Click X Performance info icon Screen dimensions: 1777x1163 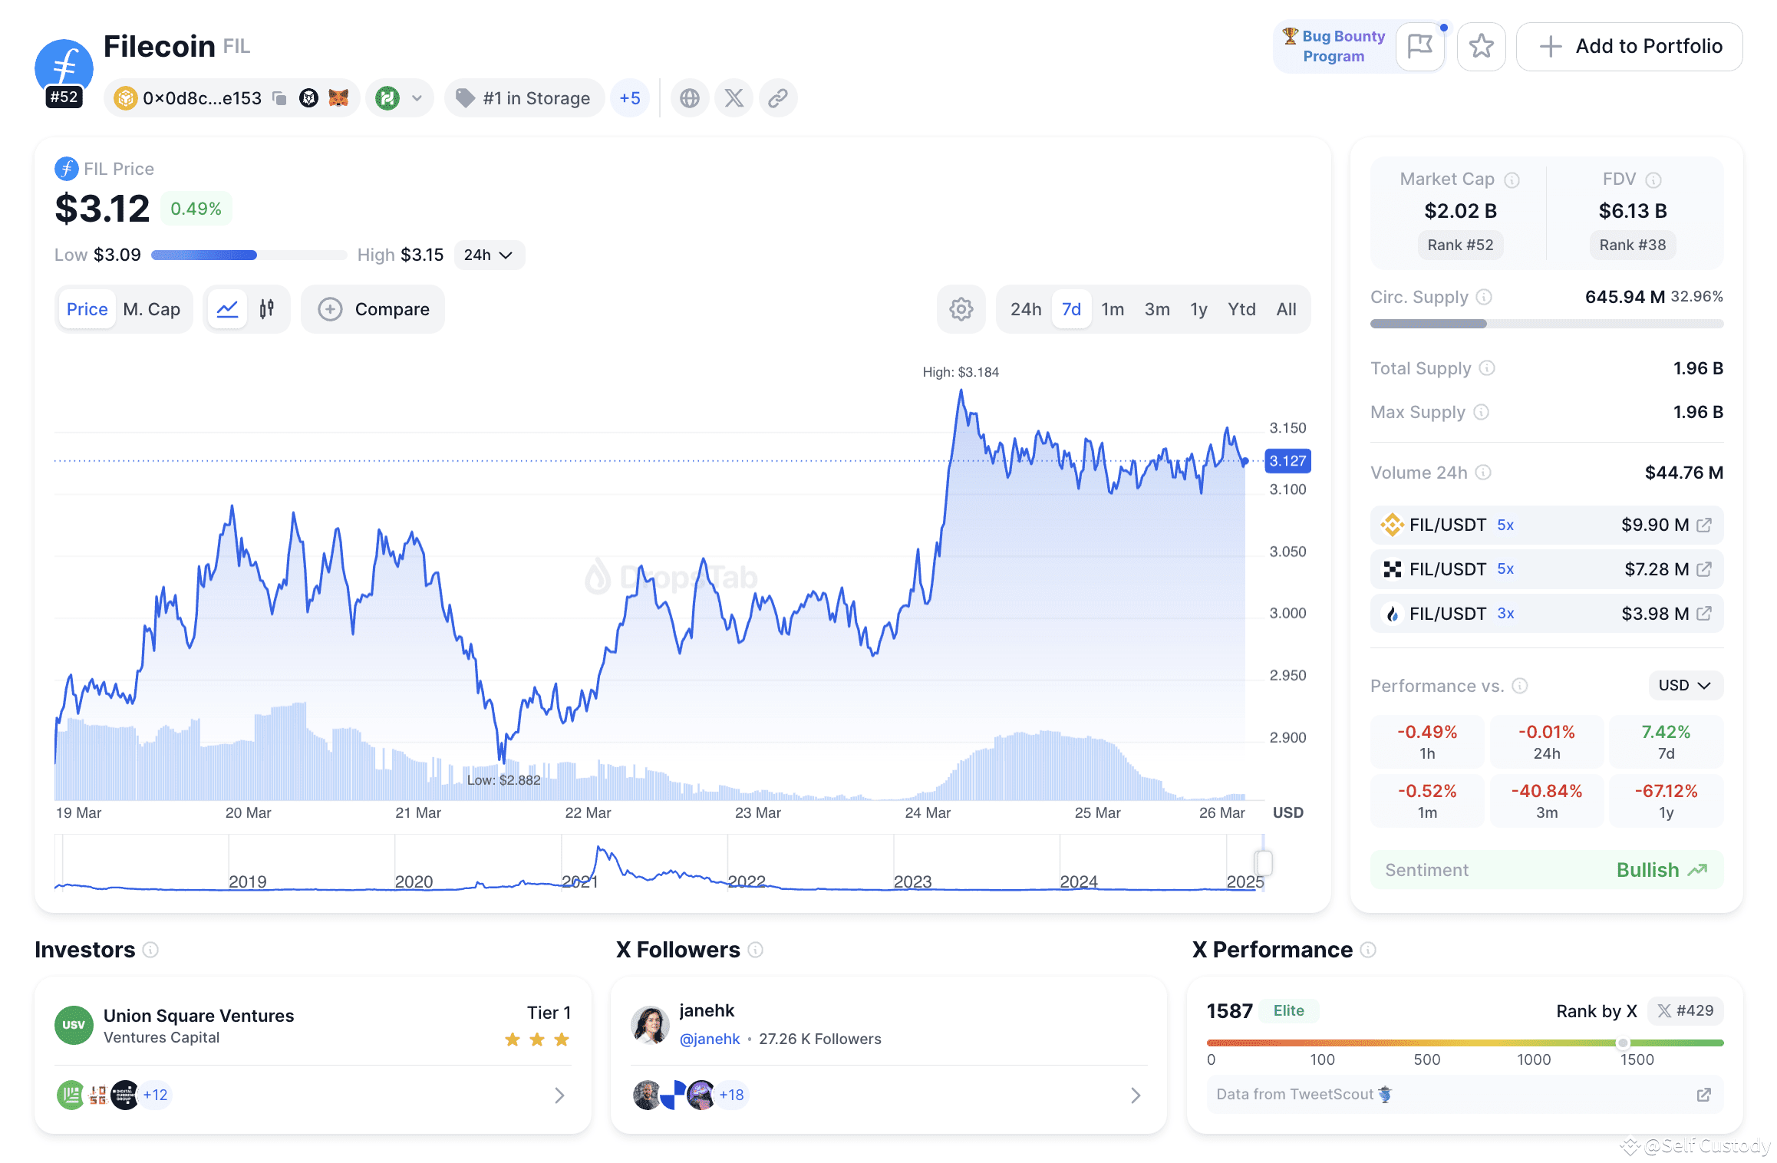point(1368,950)
